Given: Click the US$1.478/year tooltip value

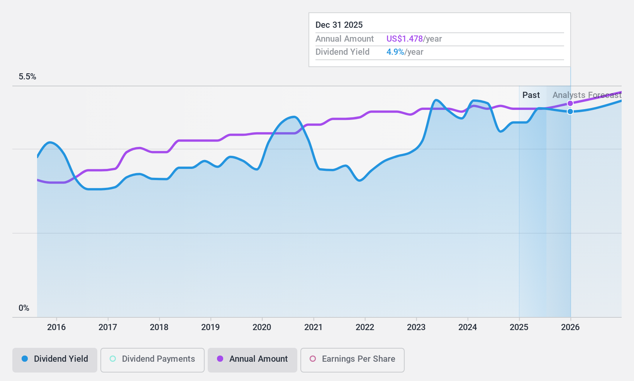Looking at the screenshot, I should (x=414, y=39).
